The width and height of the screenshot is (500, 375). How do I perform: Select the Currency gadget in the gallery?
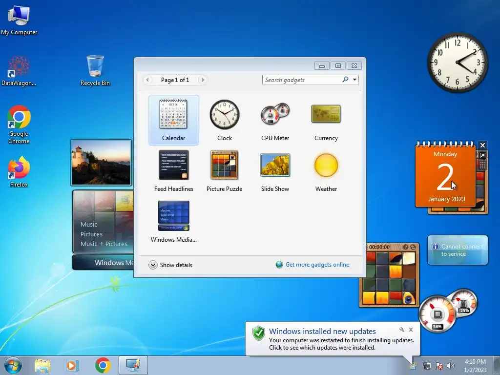pyautogui.click(x=326, y=120)
